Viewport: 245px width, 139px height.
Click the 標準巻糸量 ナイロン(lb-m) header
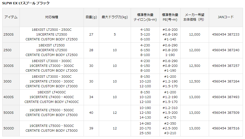[x=145, y=17]
